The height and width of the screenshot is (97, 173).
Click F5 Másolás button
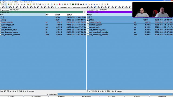point(61,96)
